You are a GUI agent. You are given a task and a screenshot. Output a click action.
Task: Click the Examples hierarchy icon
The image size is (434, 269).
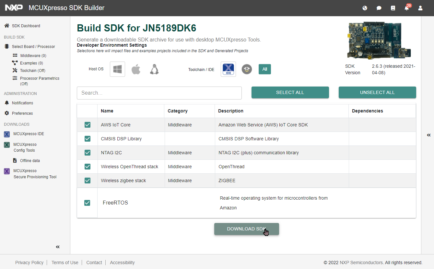point(15,63)
